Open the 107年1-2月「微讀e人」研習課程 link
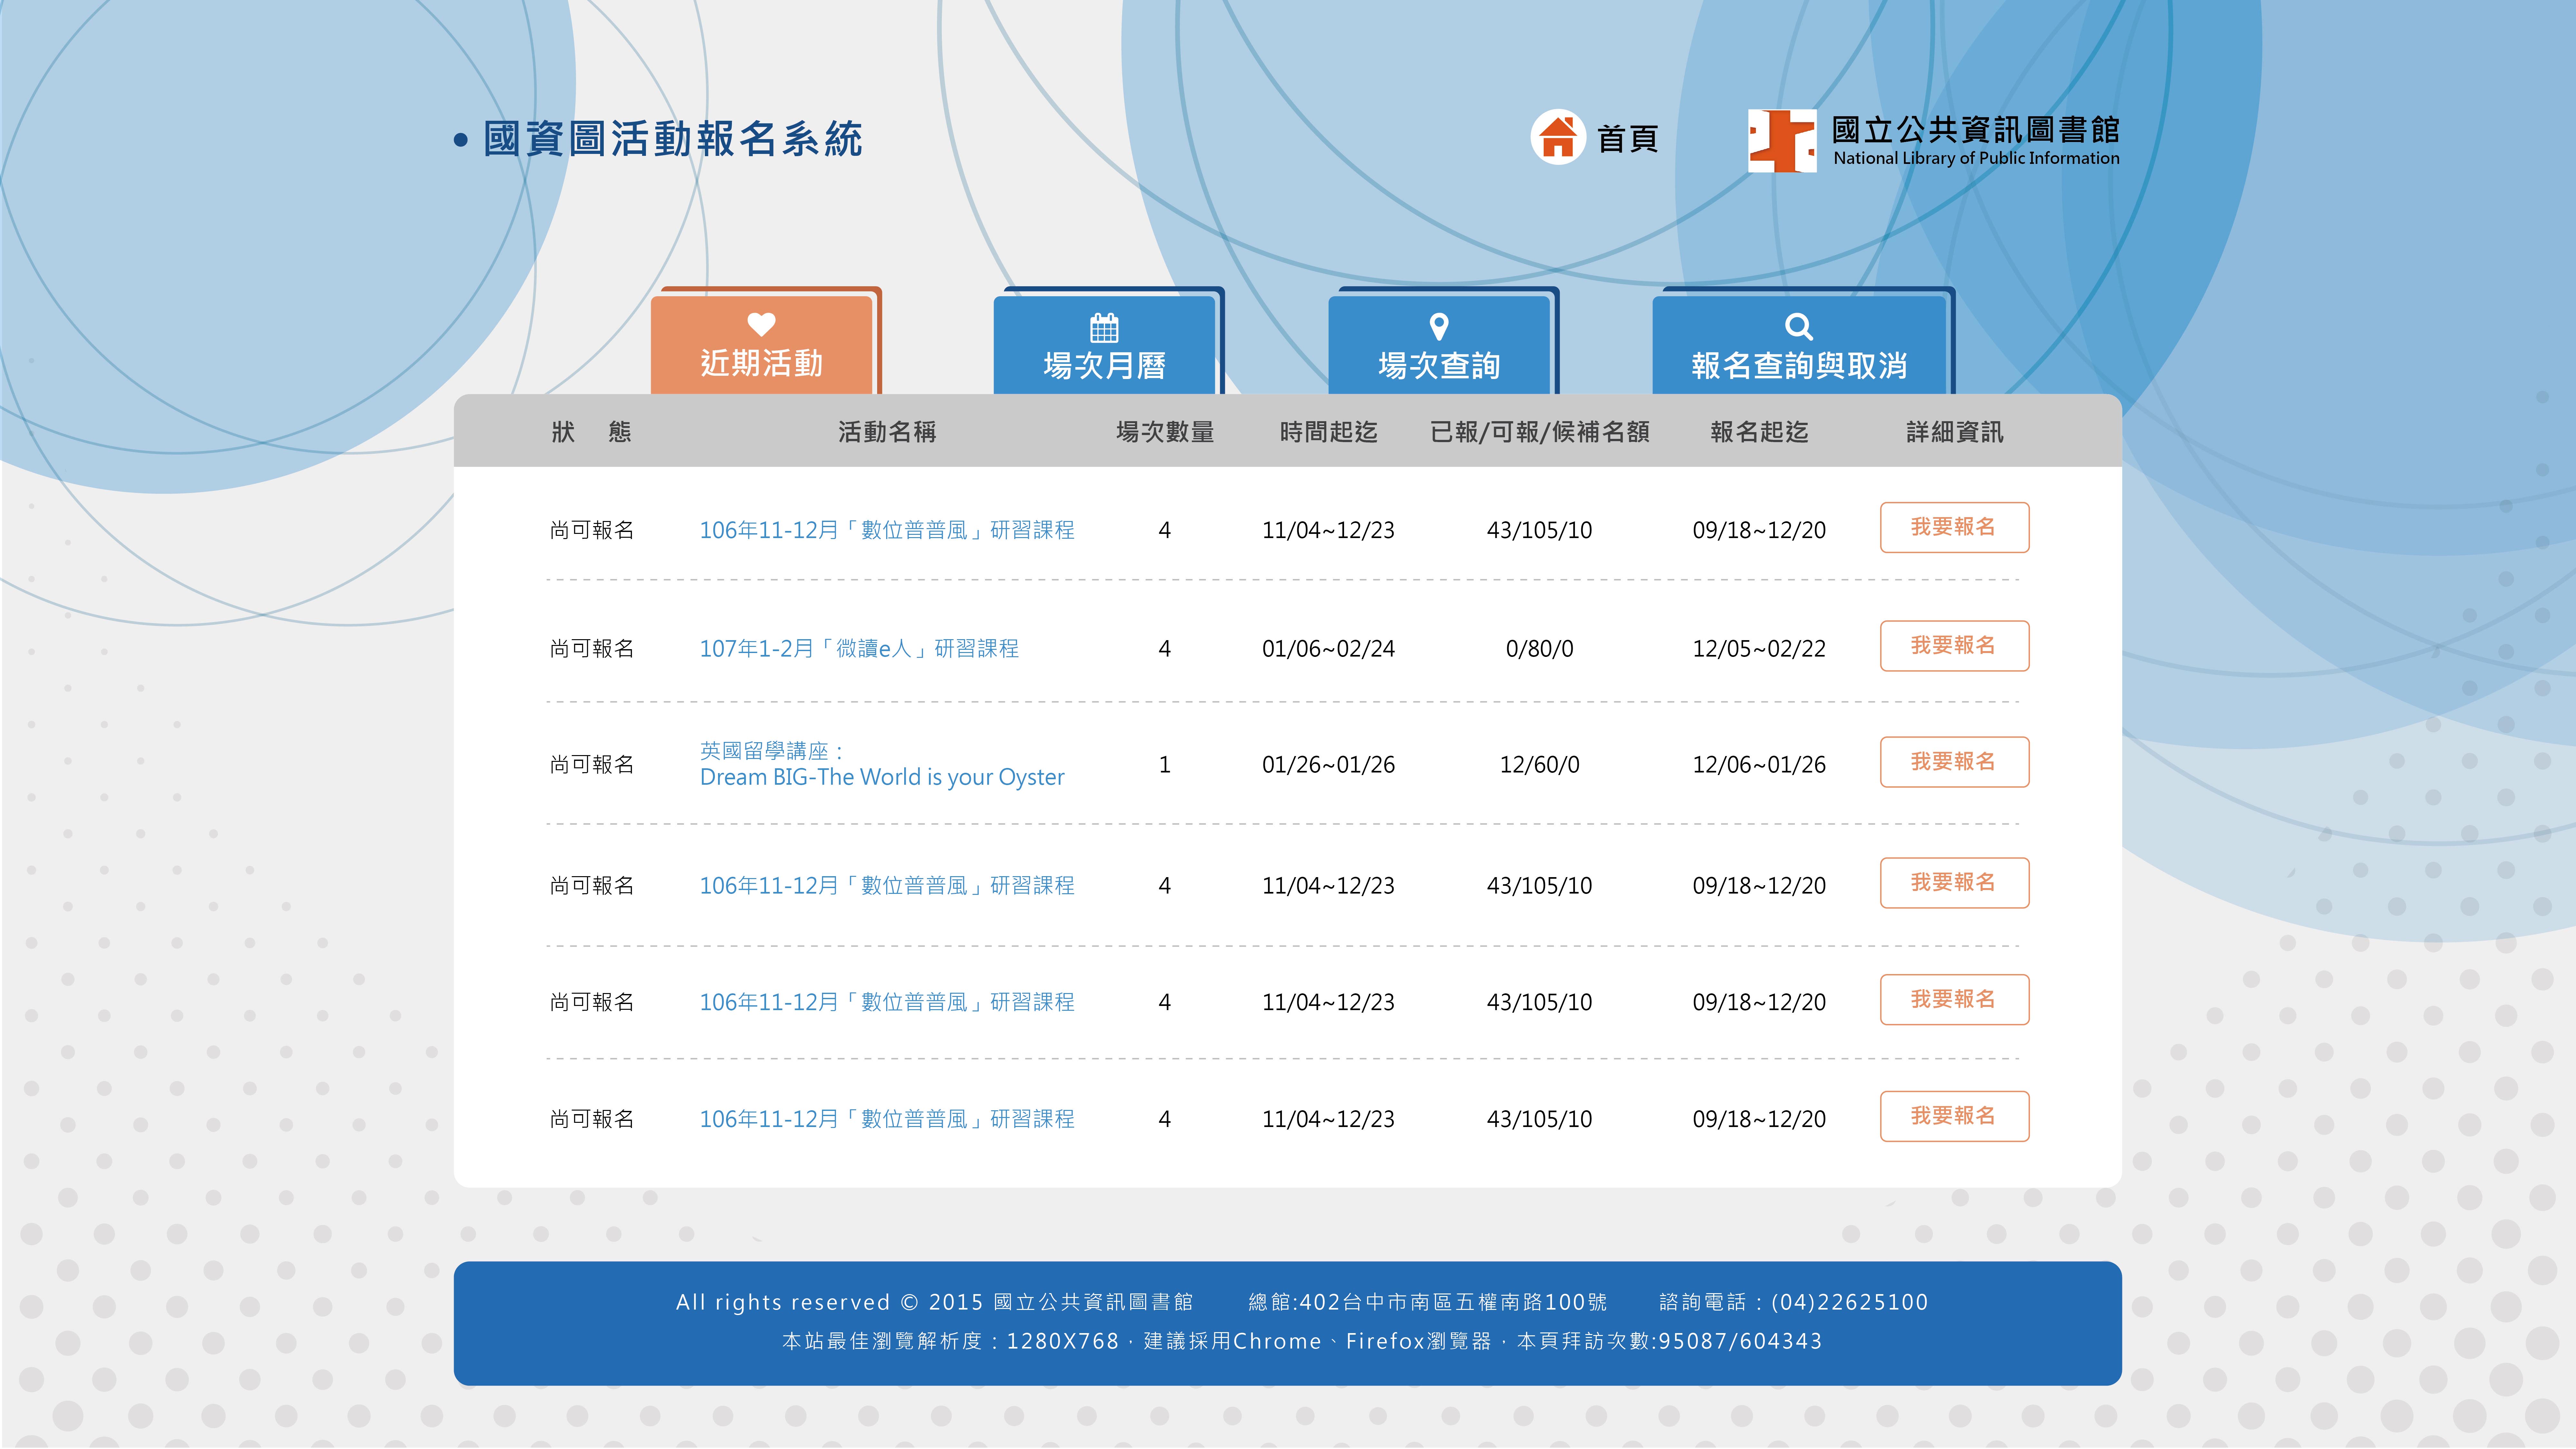 point(859,649)
